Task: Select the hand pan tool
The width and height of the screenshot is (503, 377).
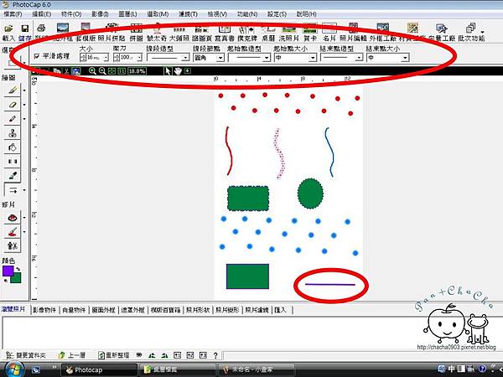Action: [x=178, y=71]
